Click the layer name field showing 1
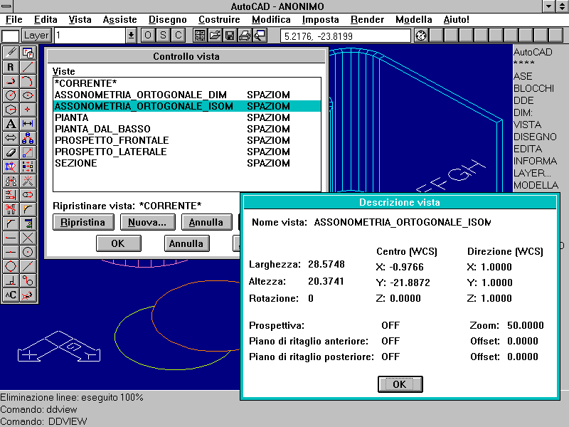This screenshot has width=569, height=427. click(x=90, y=36)
